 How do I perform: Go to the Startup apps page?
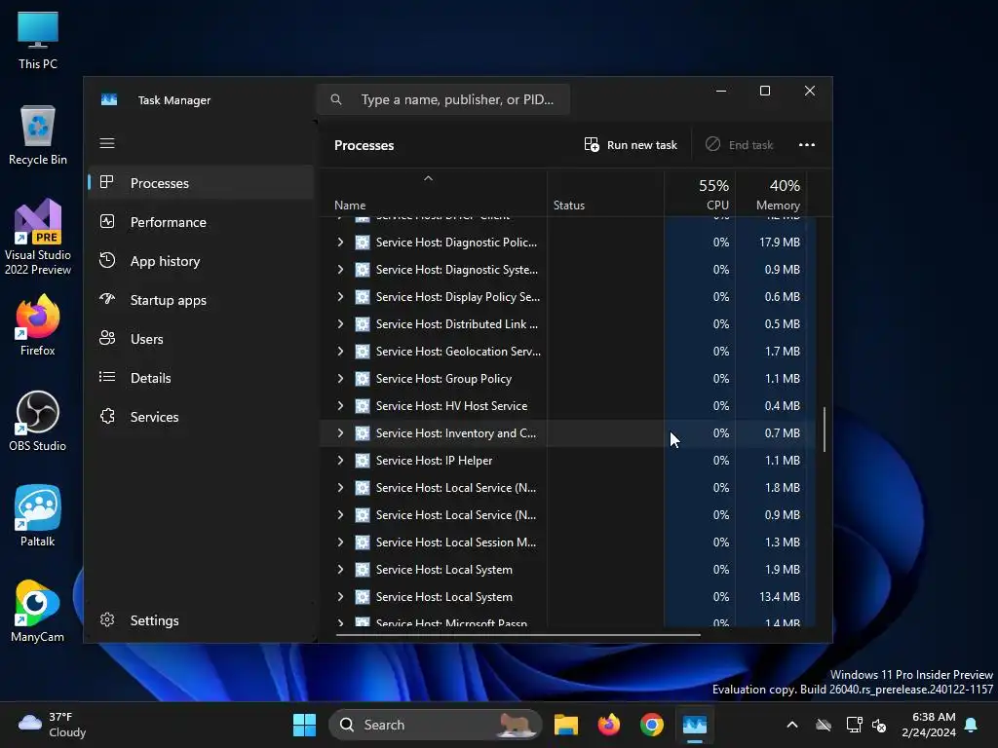(x=201, y=300)
